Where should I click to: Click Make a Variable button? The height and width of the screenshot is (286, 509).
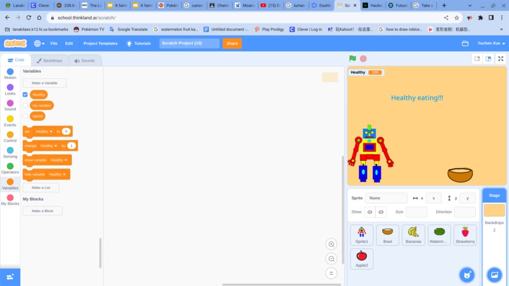44,83
